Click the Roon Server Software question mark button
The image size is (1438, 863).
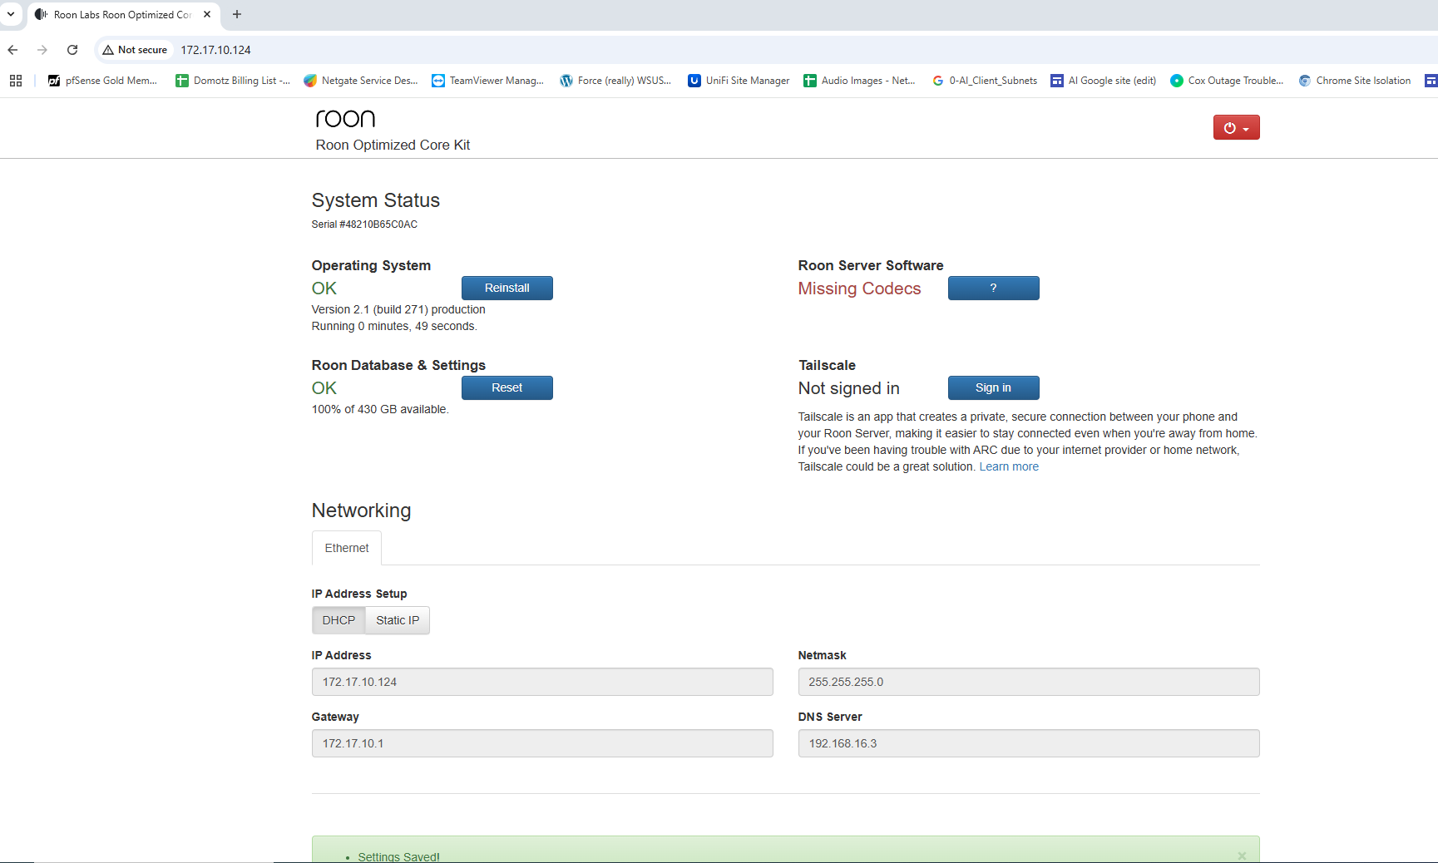click(993, 288)
